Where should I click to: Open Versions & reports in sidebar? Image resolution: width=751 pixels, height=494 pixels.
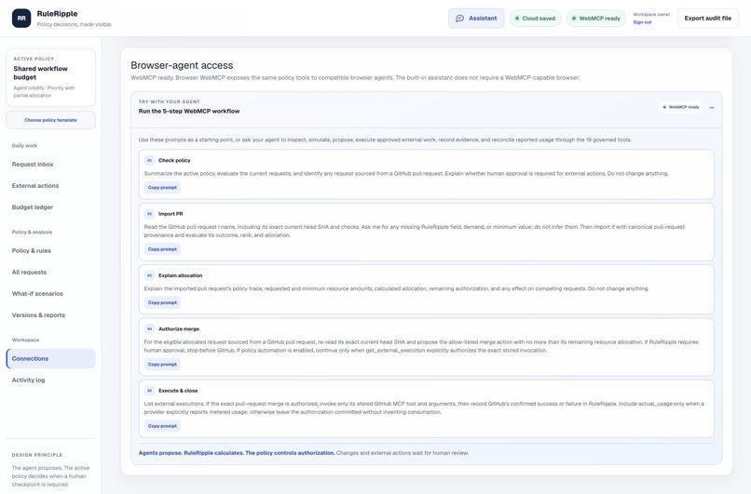(50, 315)
